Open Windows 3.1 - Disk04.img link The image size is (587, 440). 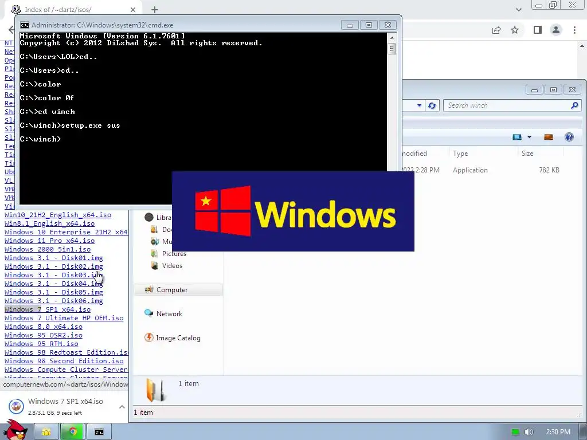point(53,284)
